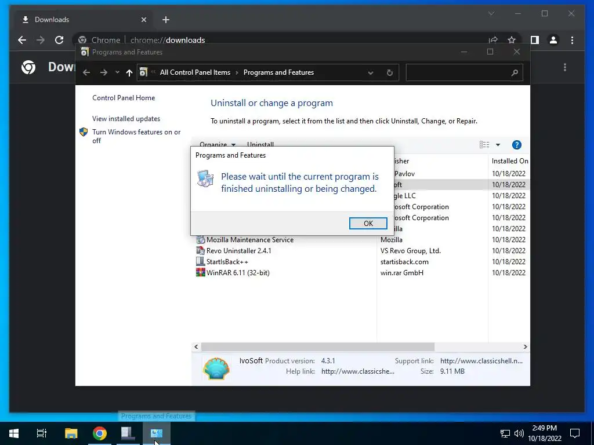Refresh the Programs and Features list
This screenshot has height=445, width=594.
point(389,72)
